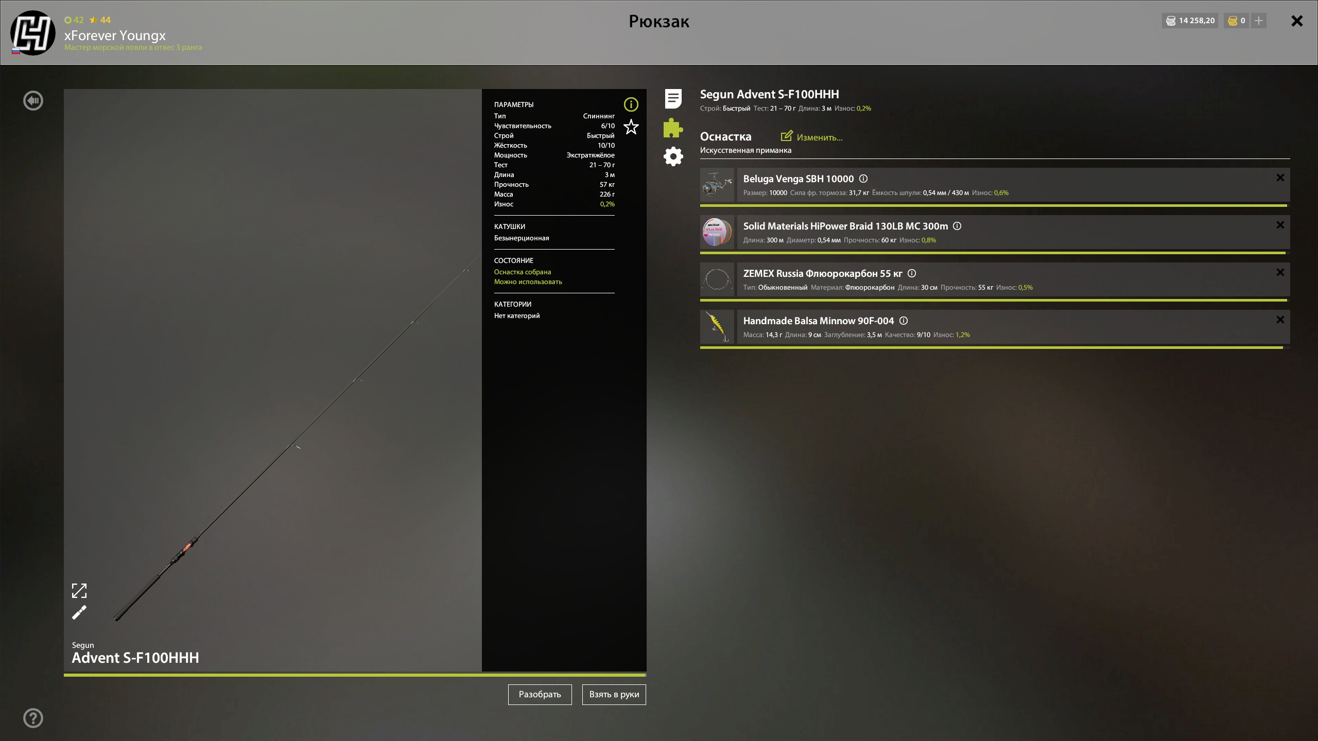This screenshot has height=741, width=1318.
Task: Open the player profile avatar
Action: 33,33
